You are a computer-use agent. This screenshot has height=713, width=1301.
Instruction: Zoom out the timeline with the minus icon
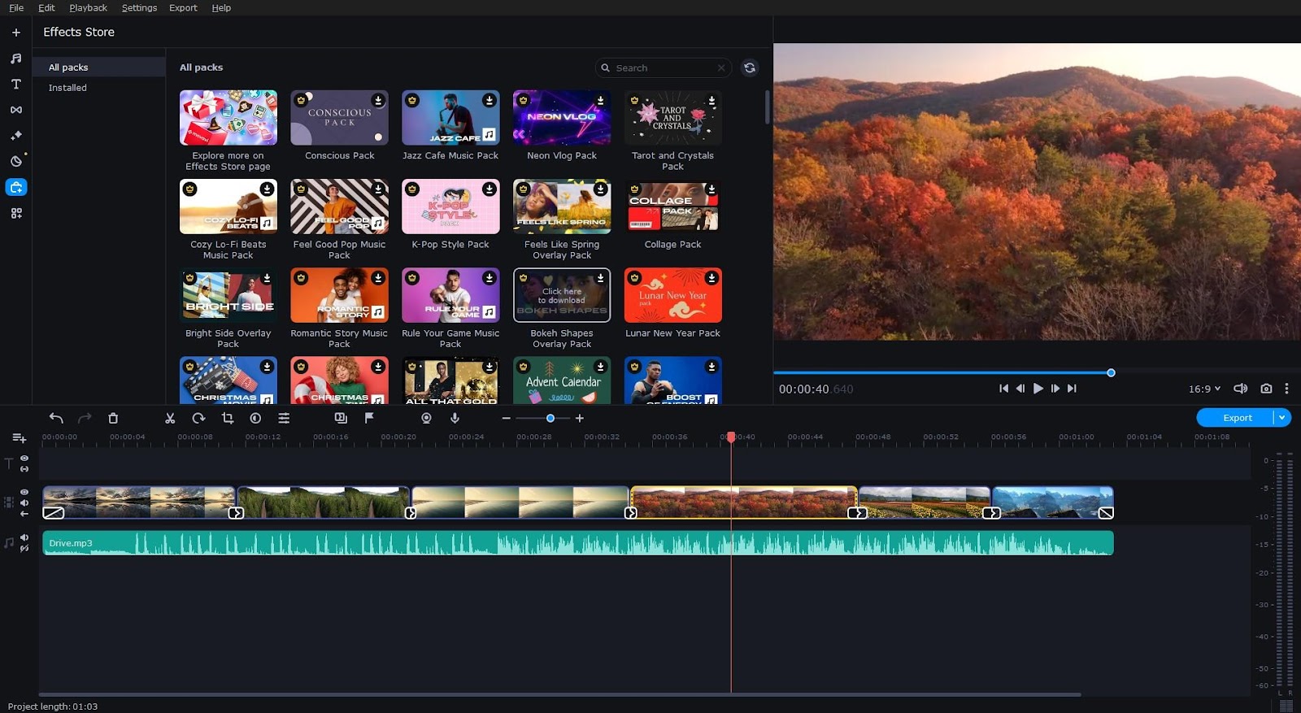point(507,418)
